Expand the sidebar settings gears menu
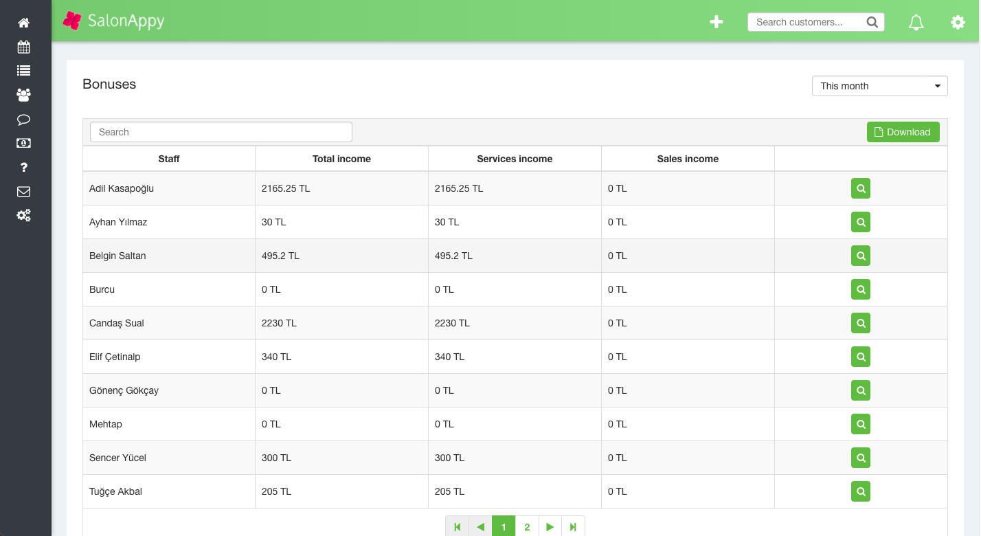981x536 pixels. 23,215
